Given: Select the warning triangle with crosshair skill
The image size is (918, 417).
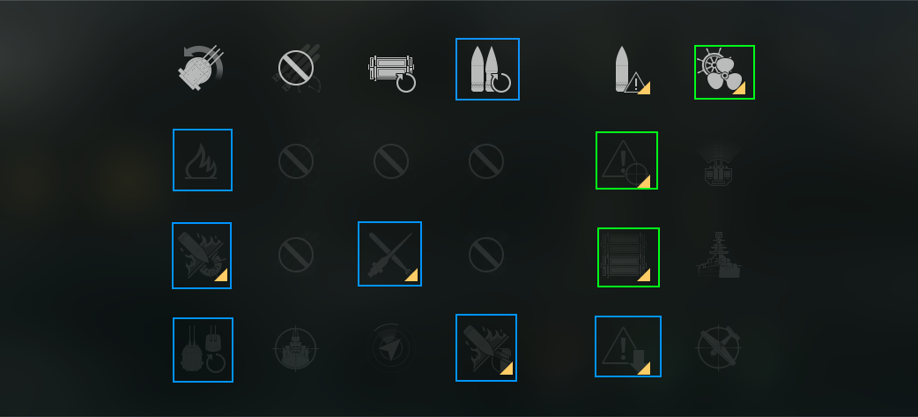Looking at the screenshot, I should 626,160.
